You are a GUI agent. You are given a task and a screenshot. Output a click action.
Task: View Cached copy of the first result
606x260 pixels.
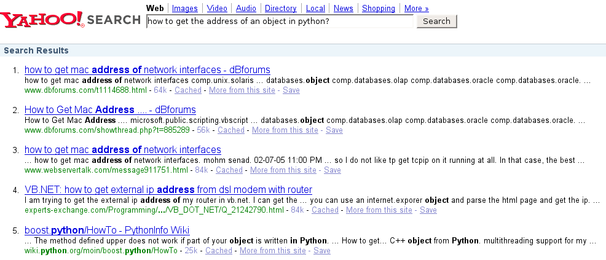click(187, 90)
